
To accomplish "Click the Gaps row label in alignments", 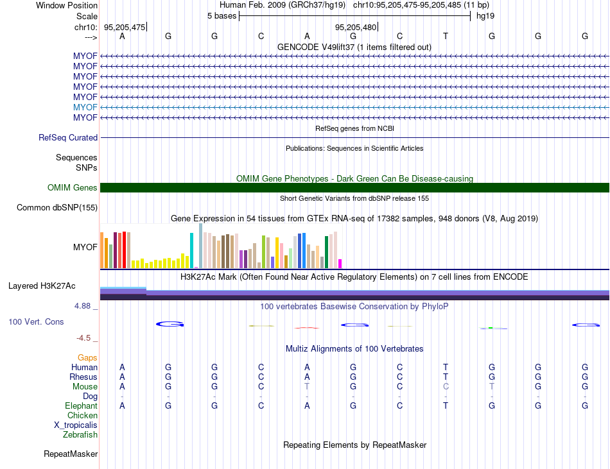I will coord(87,357).
